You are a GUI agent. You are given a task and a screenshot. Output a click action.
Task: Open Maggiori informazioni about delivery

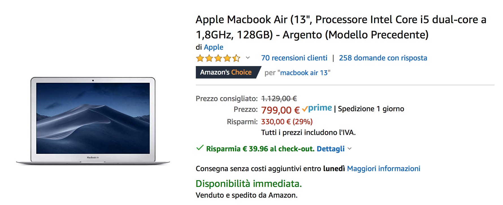click(383, 169)
